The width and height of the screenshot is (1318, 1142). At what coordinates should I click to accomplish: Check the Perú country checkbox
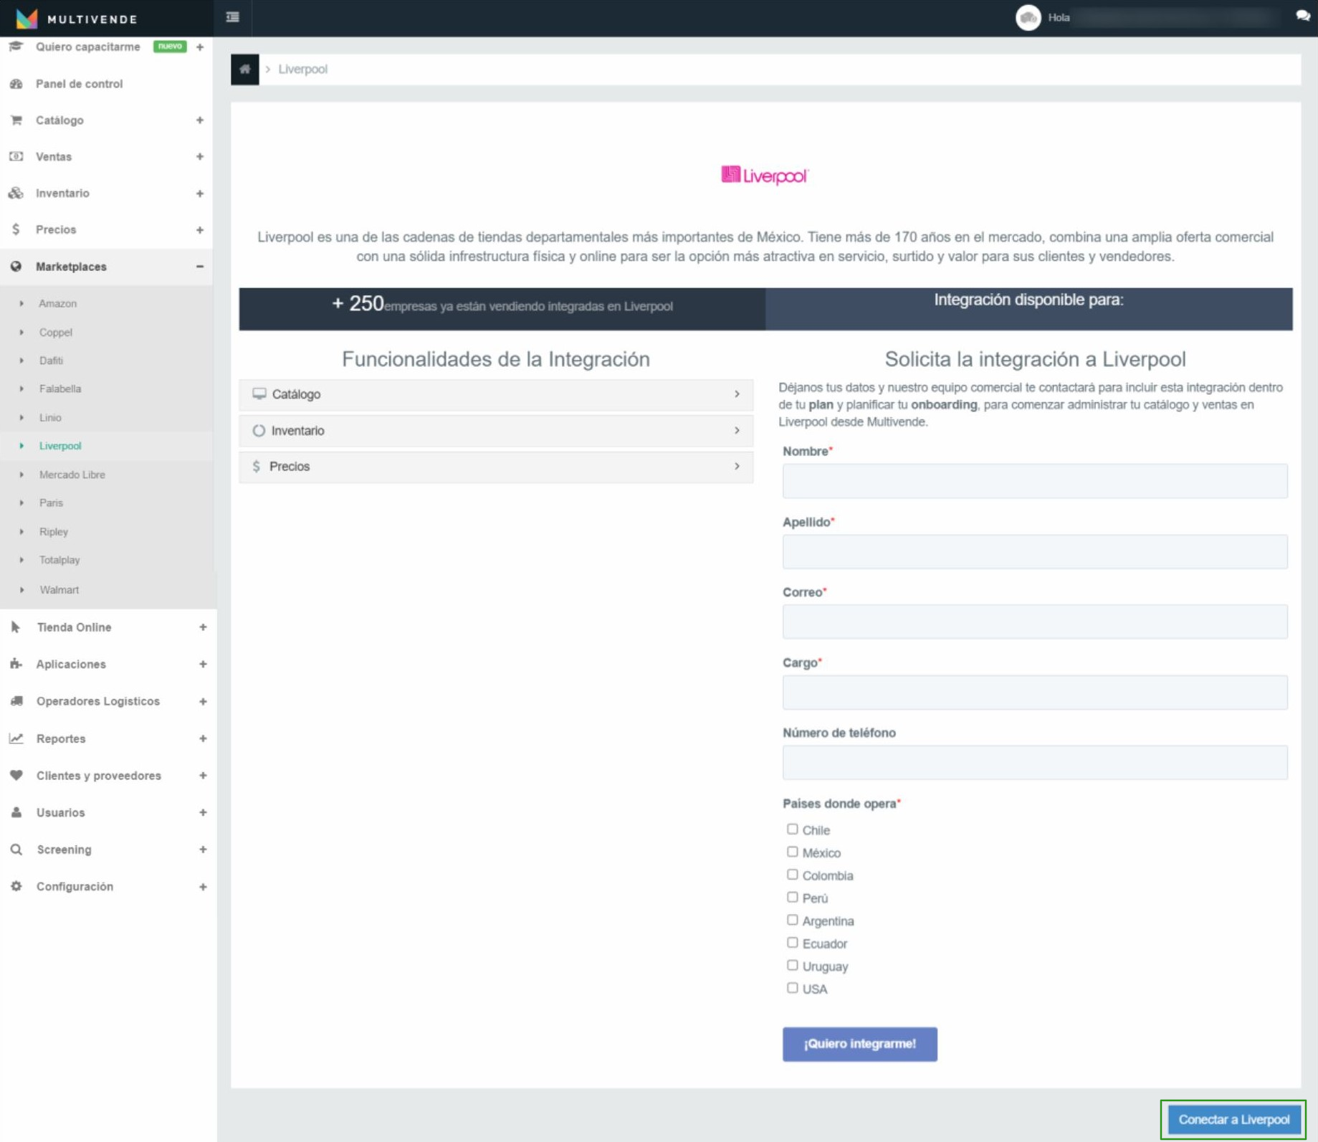point(792,898)
